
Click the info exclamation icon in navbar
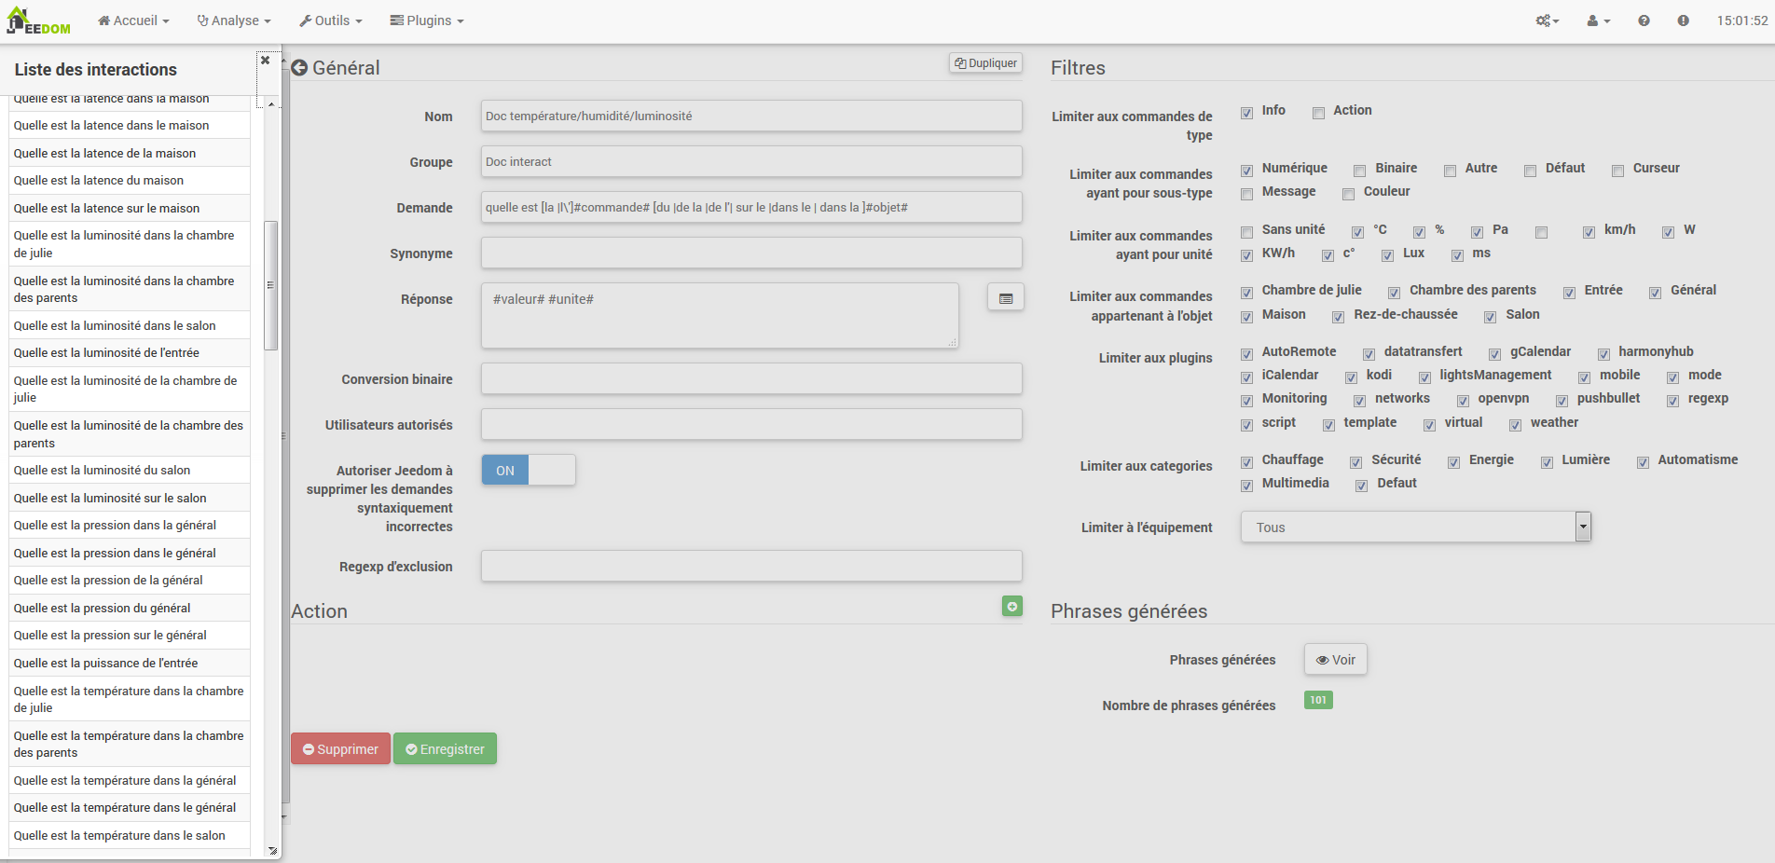click(1683, 21)
